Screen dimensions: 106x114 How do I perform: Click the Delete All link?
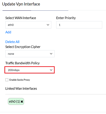[x=12, y=42]
